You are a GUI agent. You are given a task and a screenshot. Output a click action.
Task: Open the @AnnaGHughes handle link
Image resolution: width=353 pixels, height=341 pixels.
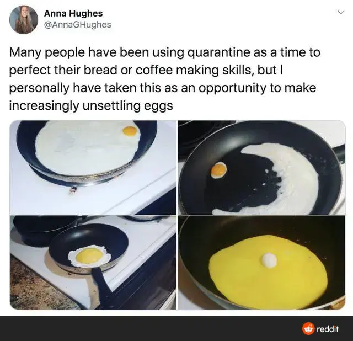pos(77,24)
